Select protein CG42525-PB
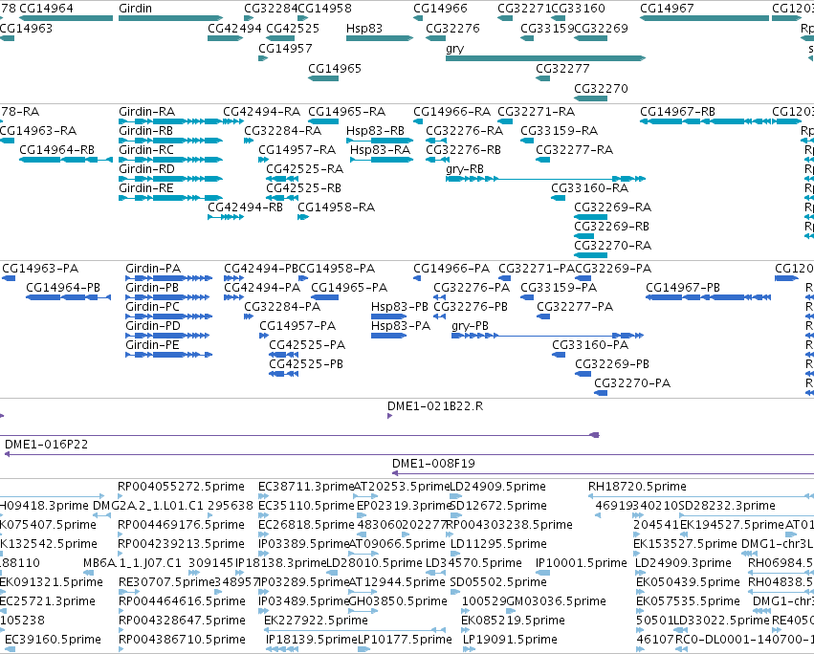The image size is (814, 654). pyautogui.click(x=306, y=364)
